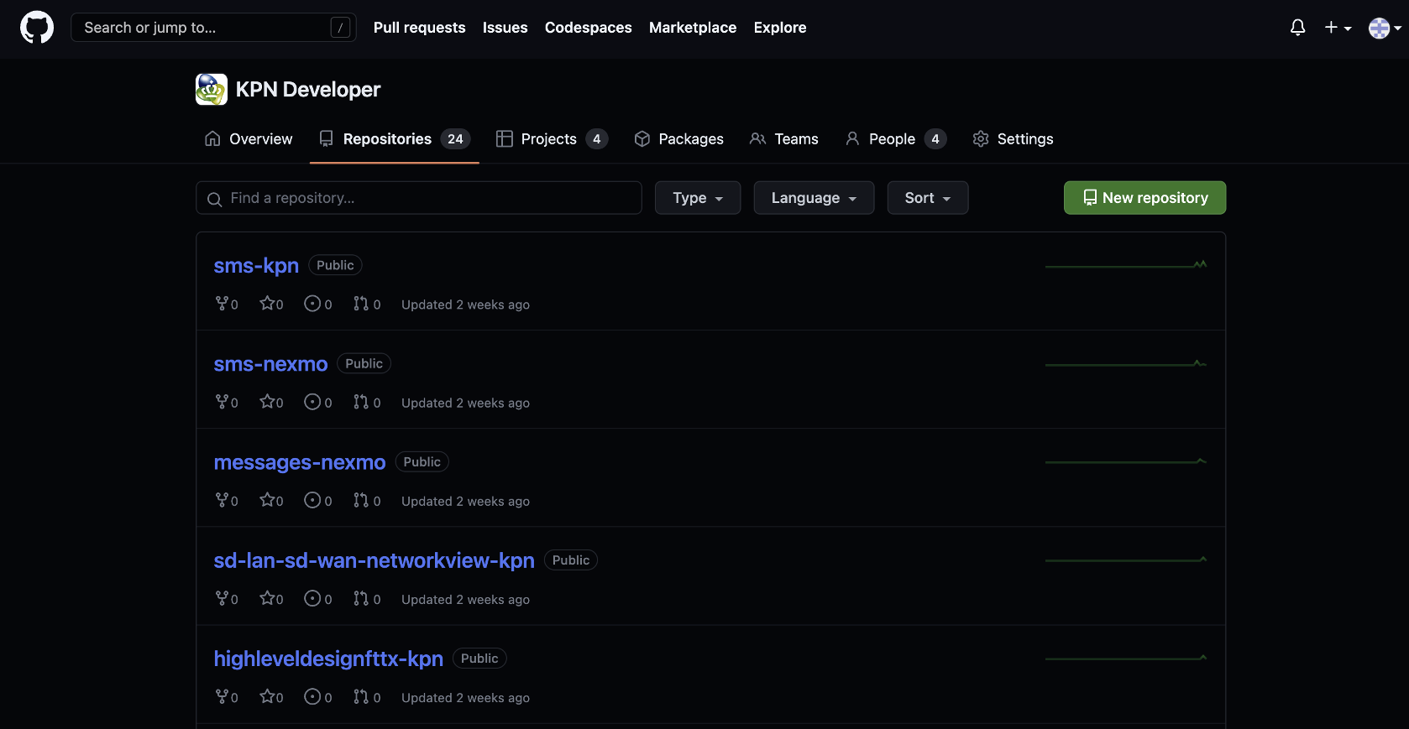Screen dimensions: 1409x729
Task: Click the issues icon for messages-nexmo
Action: pos(312,500)
